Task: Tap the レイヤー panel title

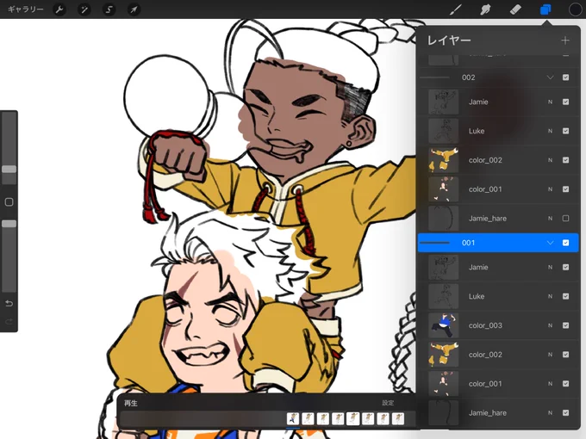Action: tap(449, 40)
